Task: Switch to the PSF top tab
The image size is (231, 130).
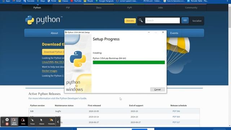Action: click(x=68, y=8)
